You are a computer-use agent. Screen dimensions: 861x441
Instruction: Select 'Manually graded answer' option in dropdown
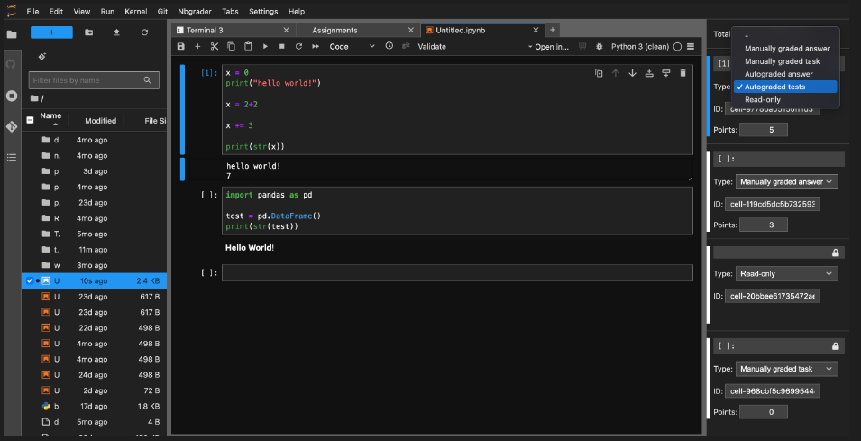[x=787, y=49]
